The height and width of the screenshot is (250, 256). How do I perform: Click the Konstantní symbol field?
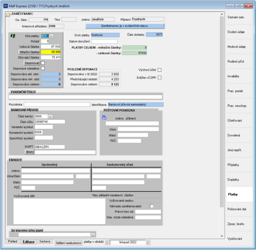point(39,132)
